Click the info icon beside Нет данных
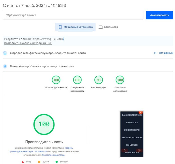The image size is (175, 164). (x=155, y=53)
